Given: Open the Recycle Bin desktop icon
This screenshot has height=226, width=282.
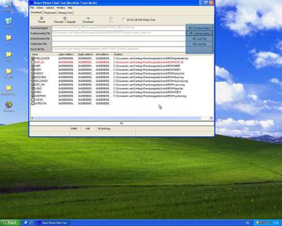Looking at the screenshot, I should click(x=8, y=21).
